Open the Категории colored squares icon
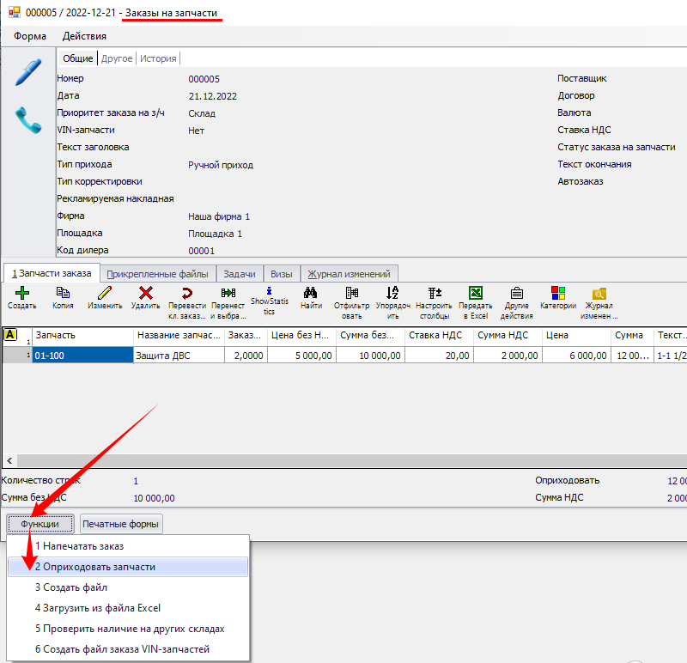The height and width of the screenshot is (663, 687). pos(558,294)
